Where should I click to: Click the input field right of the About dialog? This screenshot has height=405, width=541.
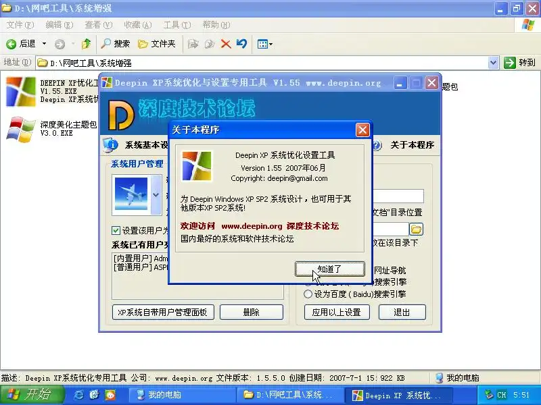(x=398, y=196)
